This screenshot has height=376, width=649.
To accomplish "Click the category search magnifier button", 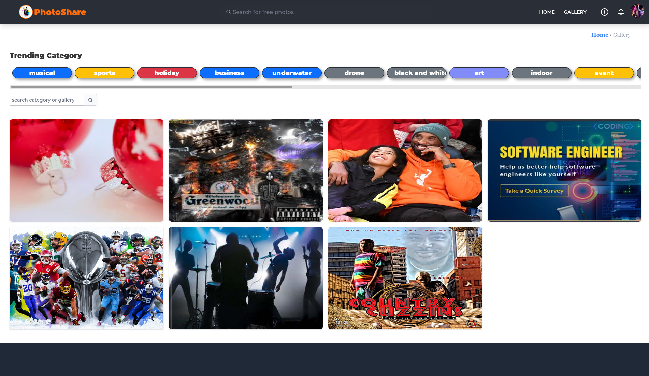I will tap(91, 100).
